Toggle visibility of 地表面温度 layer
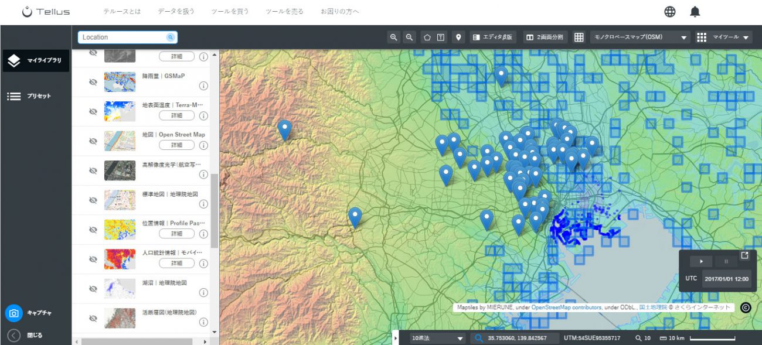 click(x=93, y=111)
